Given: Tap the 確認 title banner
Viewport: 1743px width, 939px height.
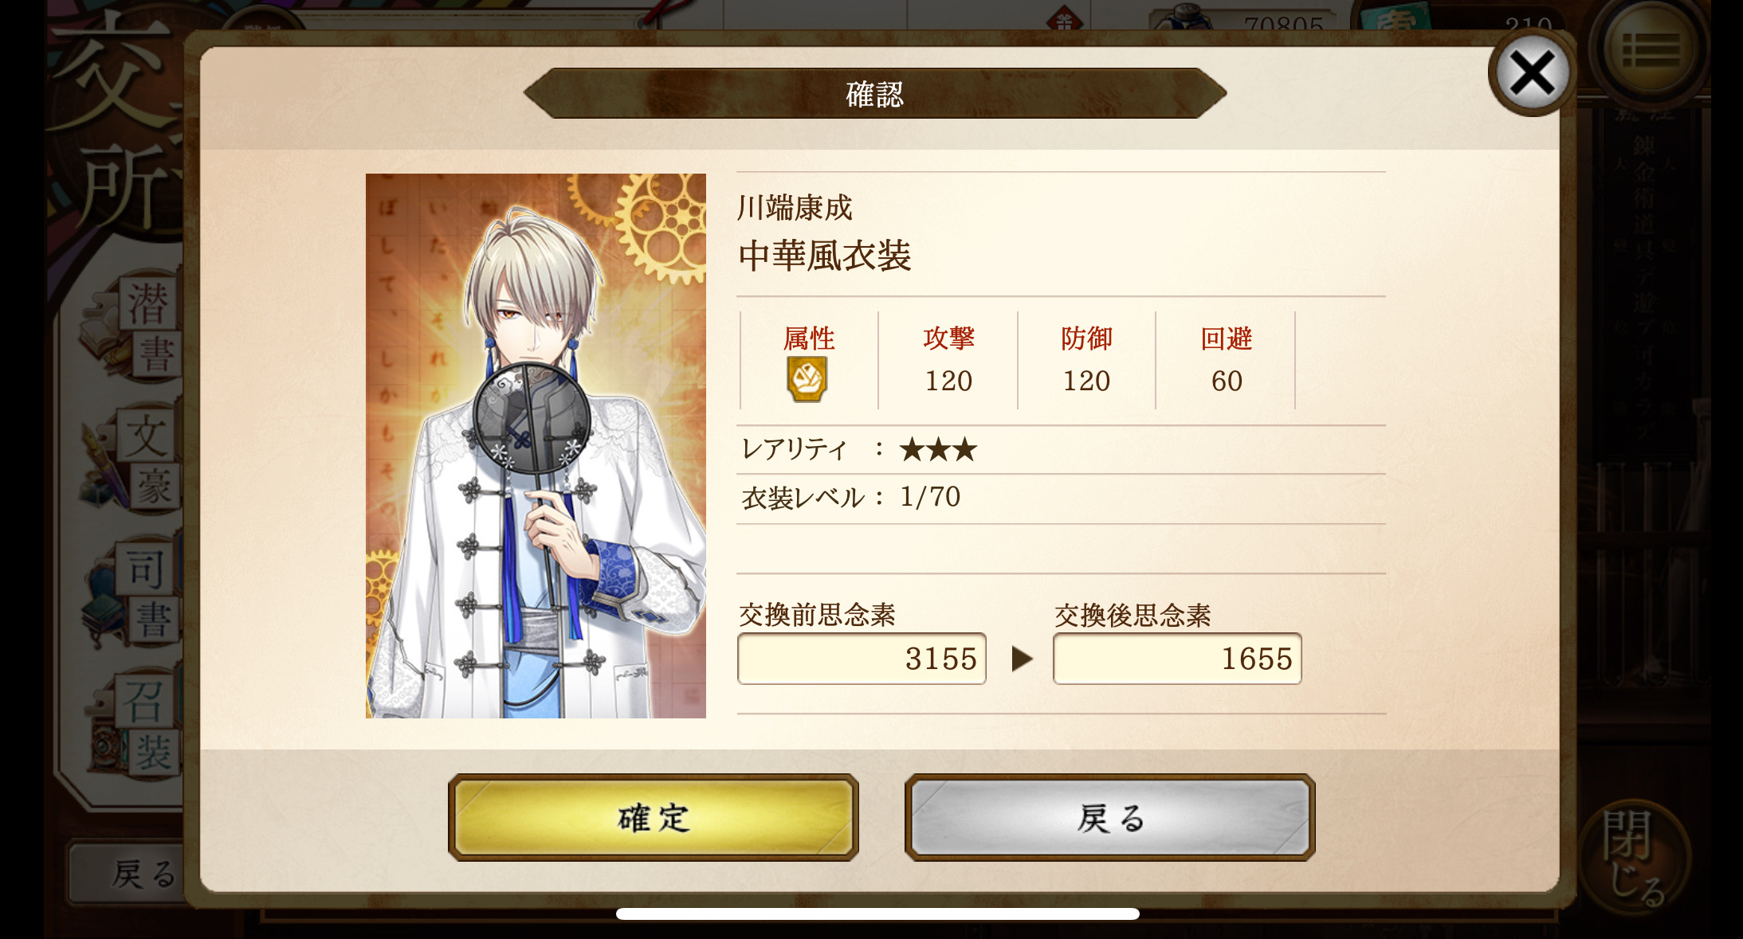Looking at the screenshot, I should (874, 94).
